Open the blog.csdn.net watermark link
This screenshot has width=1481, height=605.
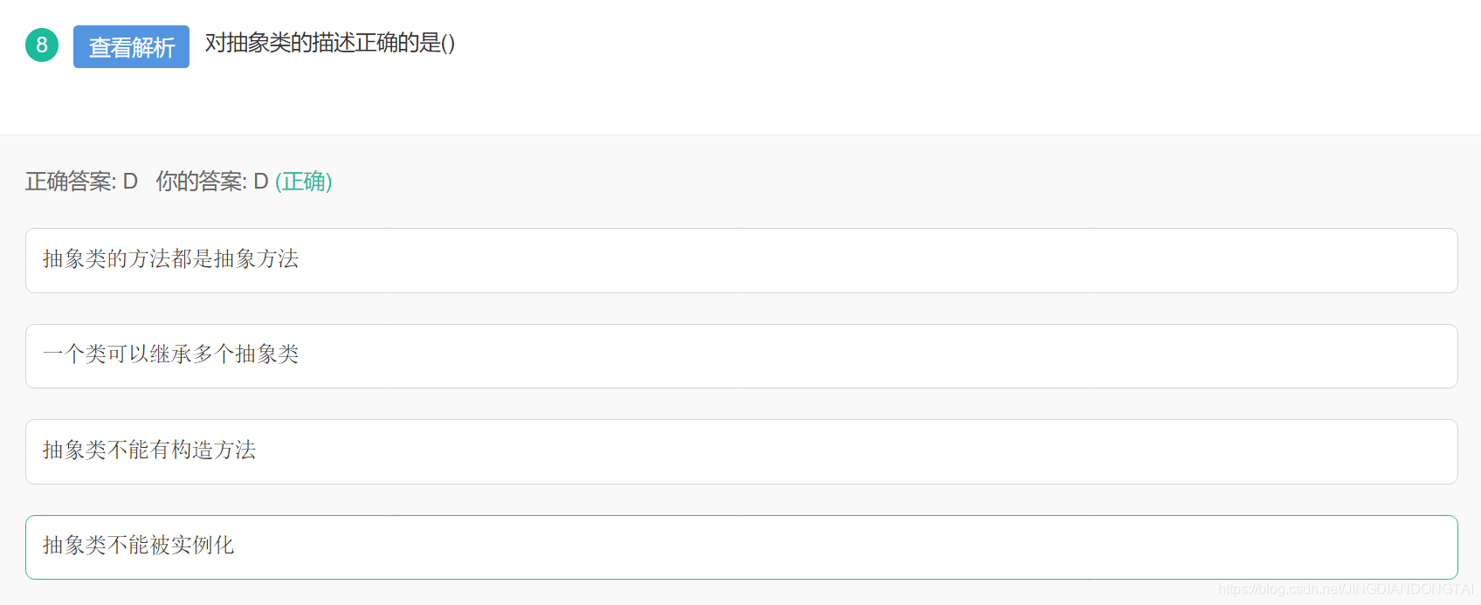click(x=1346, y=589)
